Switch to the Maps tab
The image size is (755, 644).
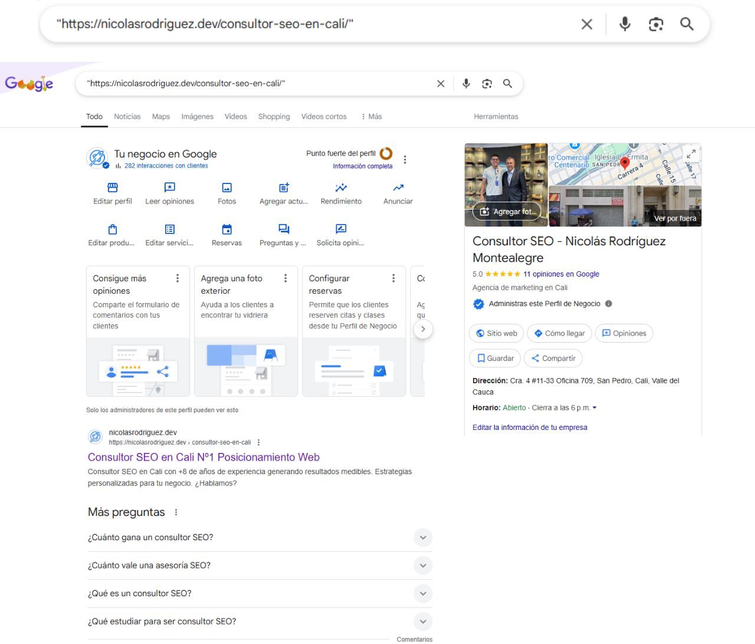[161, 117]
